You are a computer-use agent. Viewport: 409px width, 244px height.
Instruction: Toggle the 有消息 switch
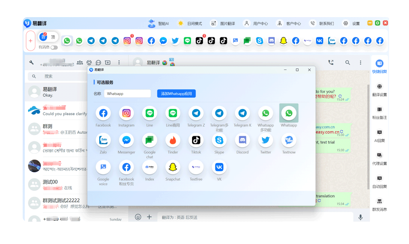coord(54,47)
